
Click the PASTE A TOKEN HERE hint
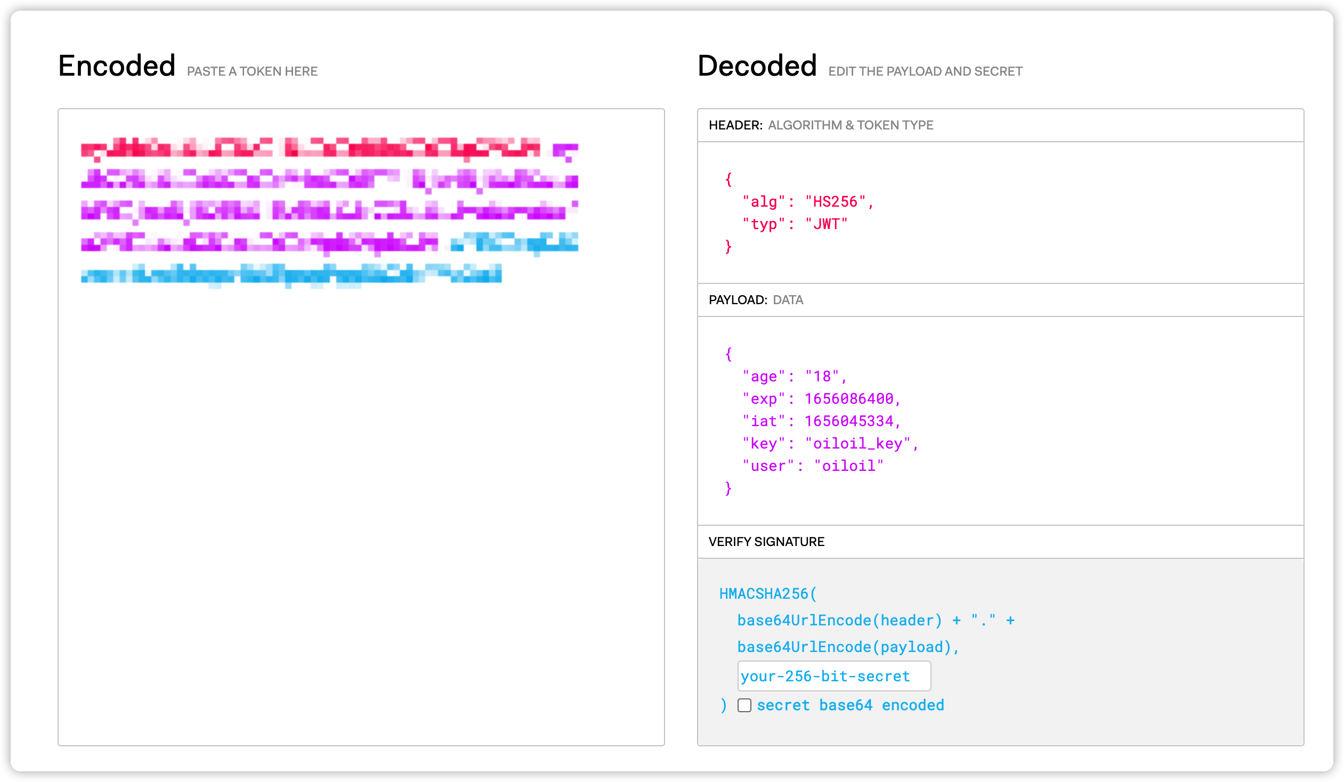point(252,71)
